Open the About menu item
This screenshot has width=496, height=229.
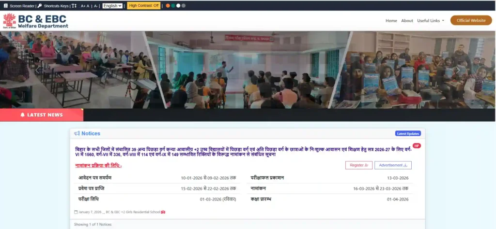(407, 20)
